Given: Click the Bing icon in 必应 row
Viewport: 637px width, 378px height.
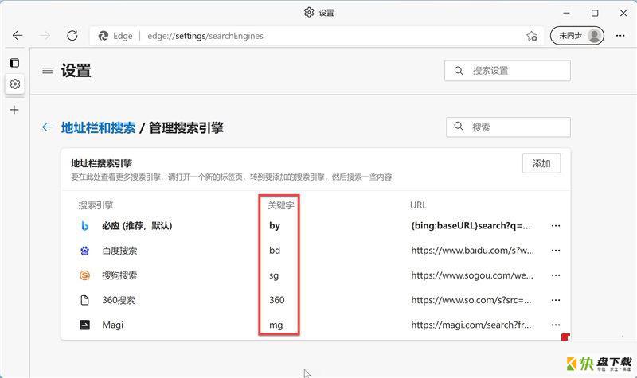Looking at the screenshot, I should click(84, 226).
